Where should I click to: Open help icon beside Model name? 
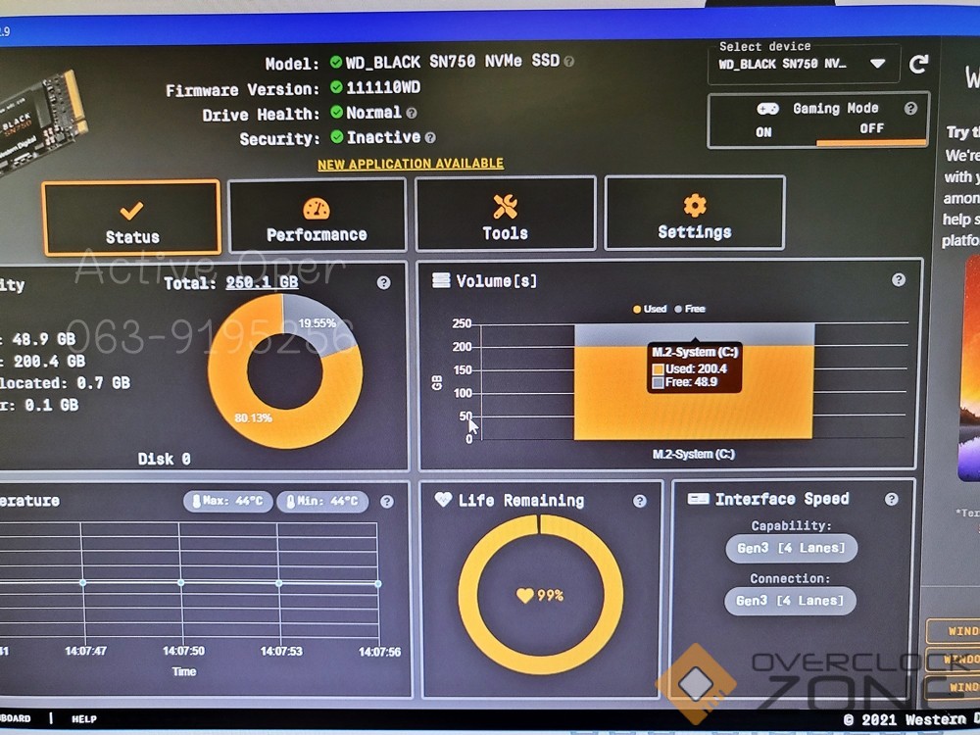coord(568,61)
